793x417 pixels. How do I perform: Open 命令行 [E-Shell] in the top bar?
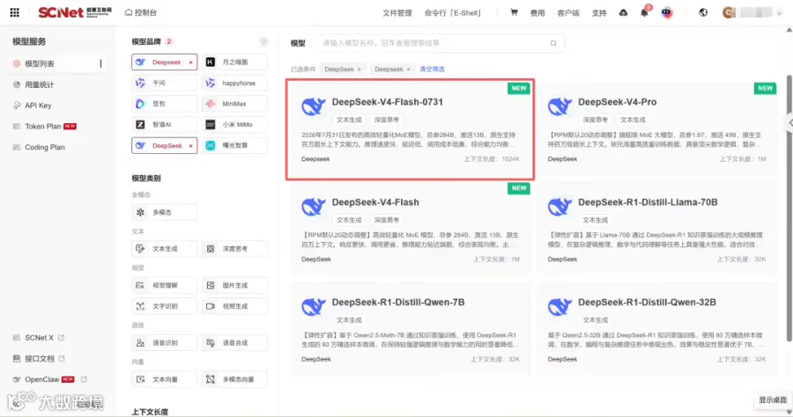click(453, 12)
